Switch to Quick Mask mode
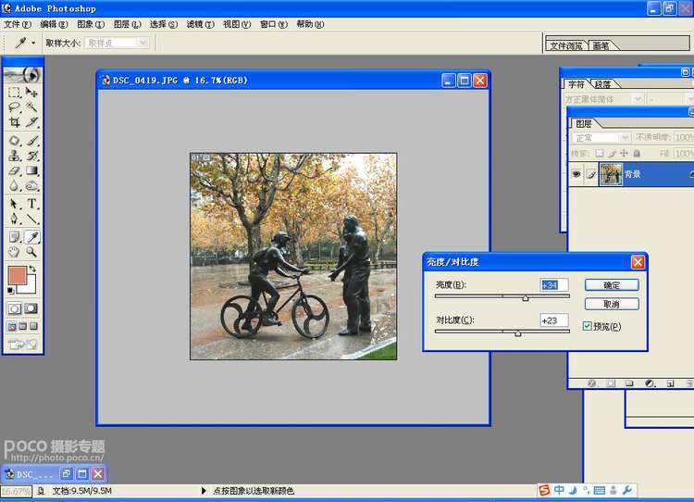Image resolution: width=694 pixels, height=502 pixels. pyautogui.click(x=31, y=308)
